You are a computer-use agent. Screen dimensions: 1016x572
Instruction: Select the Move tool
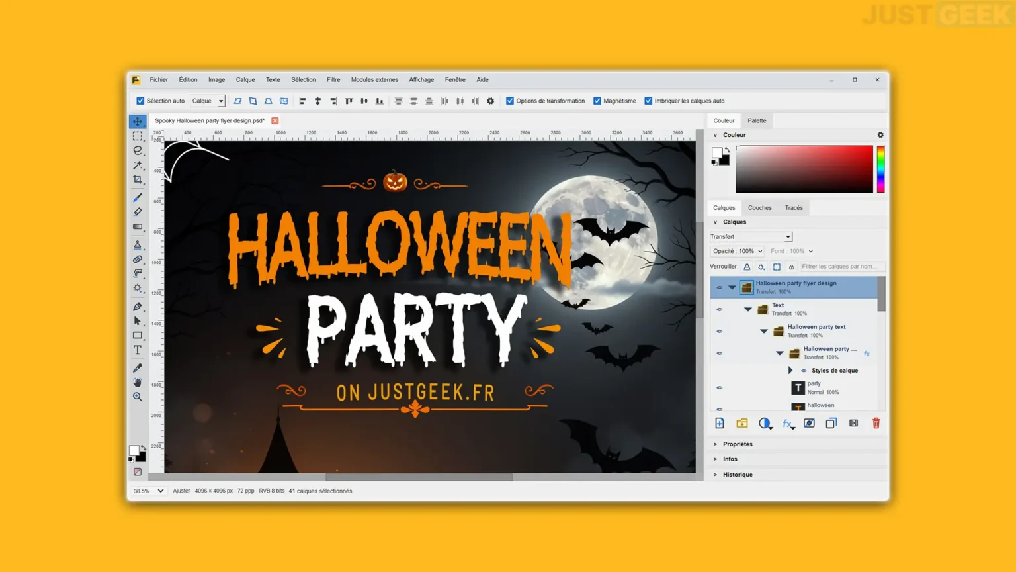coord(138,122)
